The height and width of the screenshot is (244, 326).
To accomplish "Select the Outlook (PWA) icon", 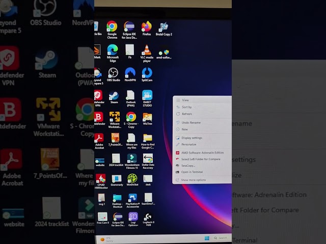I will pyautogui.click(x=130, y=98).
